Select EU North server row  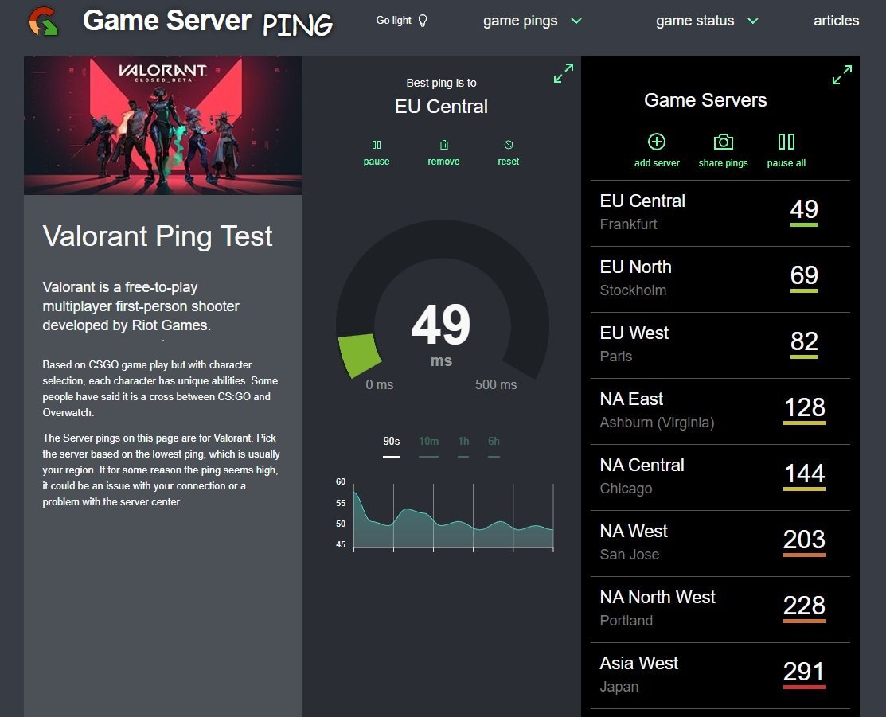pos(720,279)
